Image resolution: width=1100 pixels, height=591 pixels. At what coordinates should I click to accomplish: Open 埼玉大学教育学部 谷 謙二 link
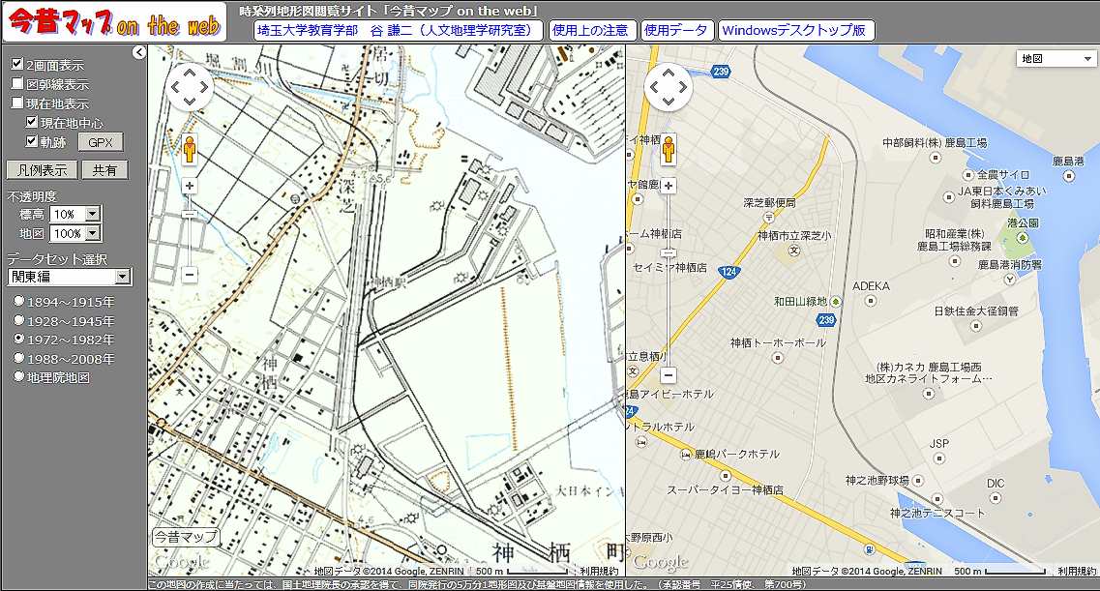398,30
